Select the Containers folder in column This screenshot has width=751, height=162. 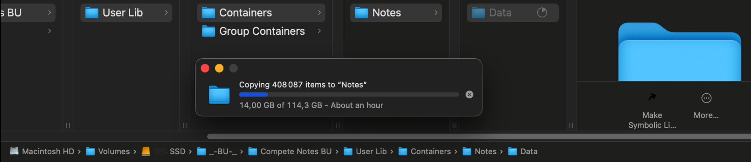[245, 13]
